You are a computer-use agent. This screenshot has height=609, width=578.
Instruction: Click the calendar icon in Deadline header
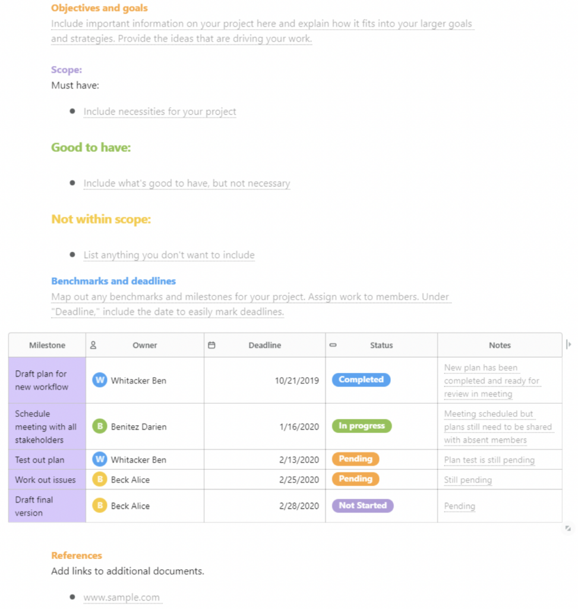(x=211, y=345)
